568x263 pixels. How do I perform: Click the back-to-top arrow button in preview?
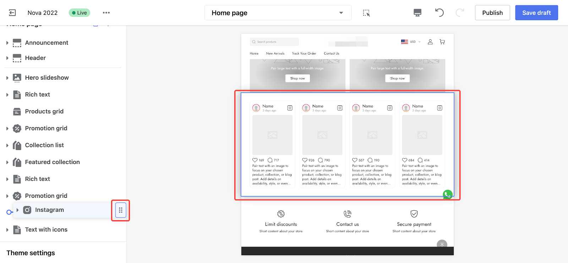(442, 245)
